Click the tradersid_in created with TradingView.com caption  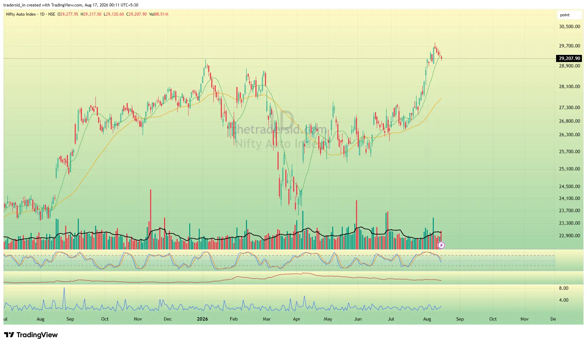[x=71, y=5]
